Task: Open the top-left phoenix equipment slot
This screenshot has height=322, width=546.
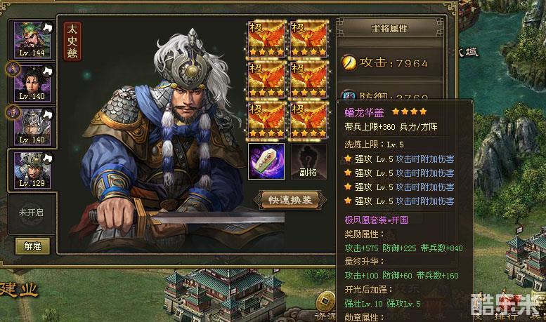Action: [x=266, y=39]
